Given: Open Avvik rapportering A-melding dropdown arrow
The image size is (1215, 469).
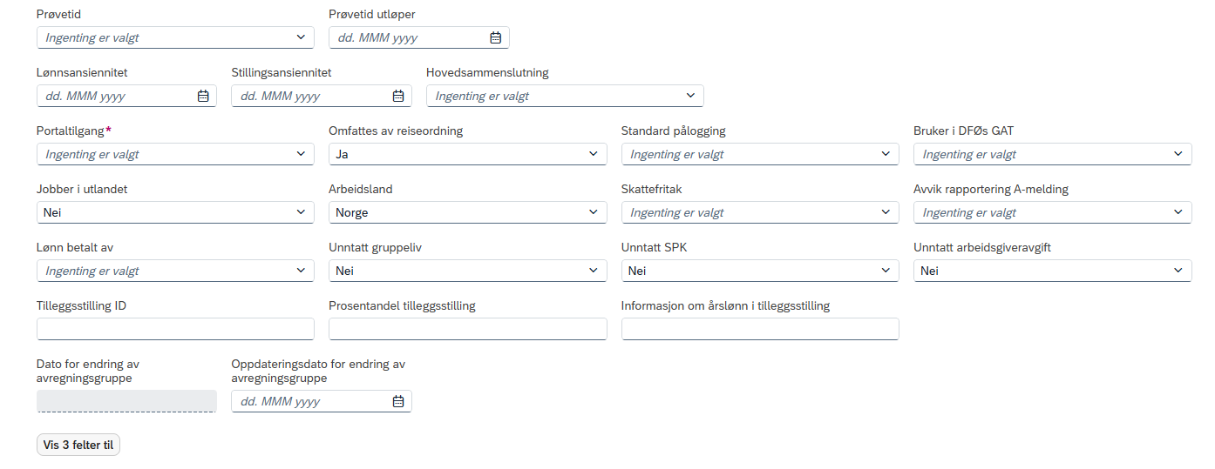Looking at the screenshot, I should coord(1178,212).
